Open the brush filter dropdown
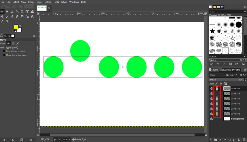 pyautogui.click(x=245, y=11)
